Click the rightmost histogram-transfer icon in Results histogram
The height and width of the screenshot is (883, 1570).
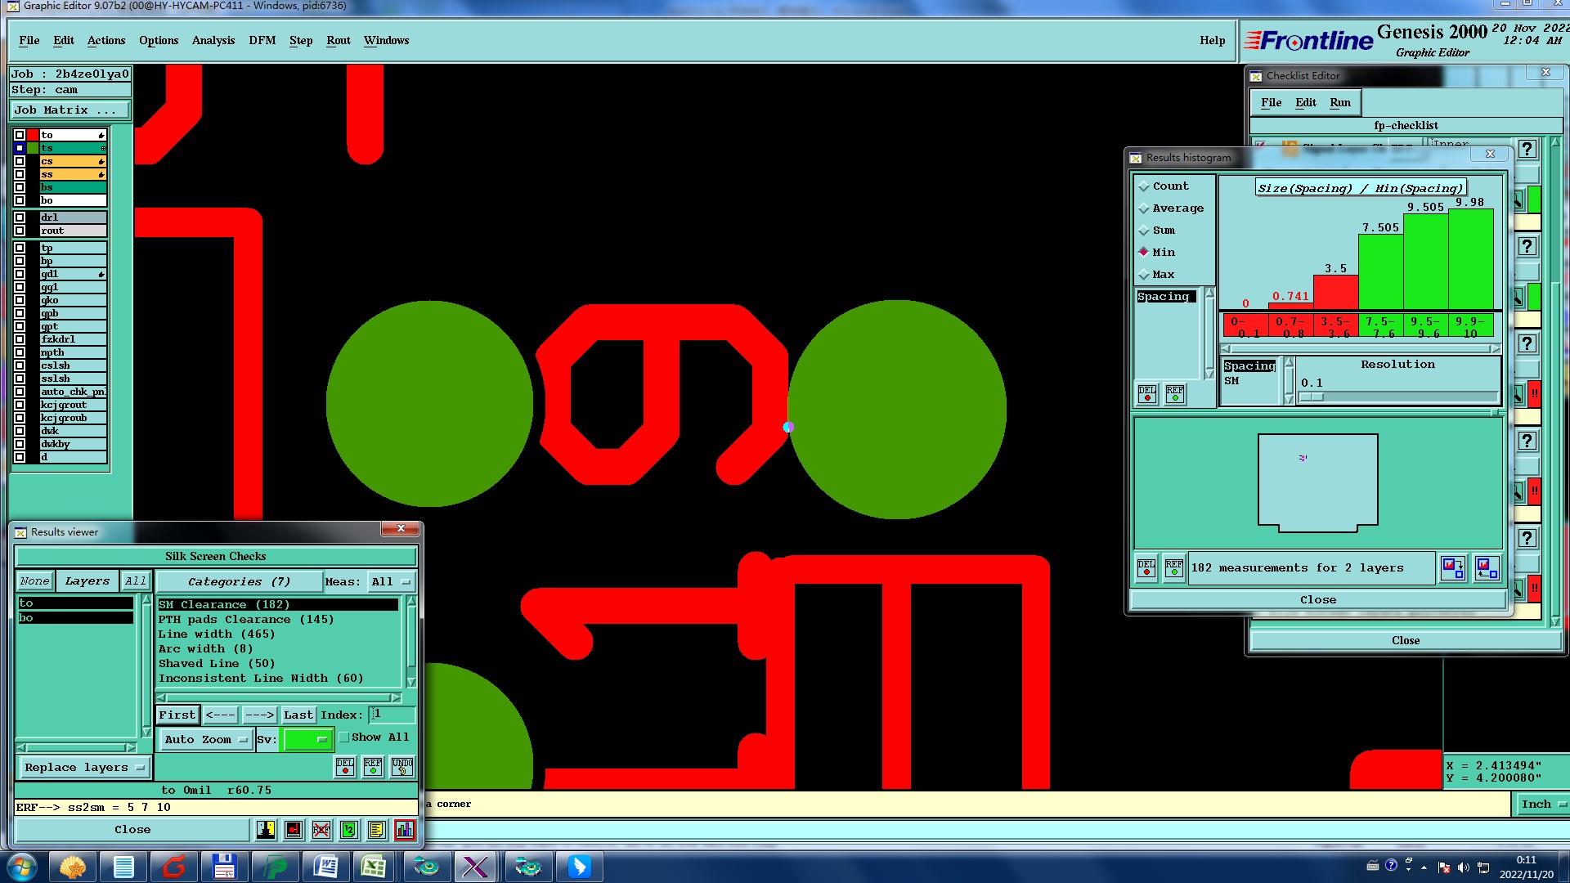[1487, 567]
